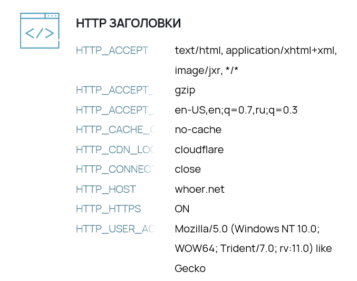The width and height of the screenshot is (357, 281).
Task: Select the gzip encoding value
Action: [185, 90]
